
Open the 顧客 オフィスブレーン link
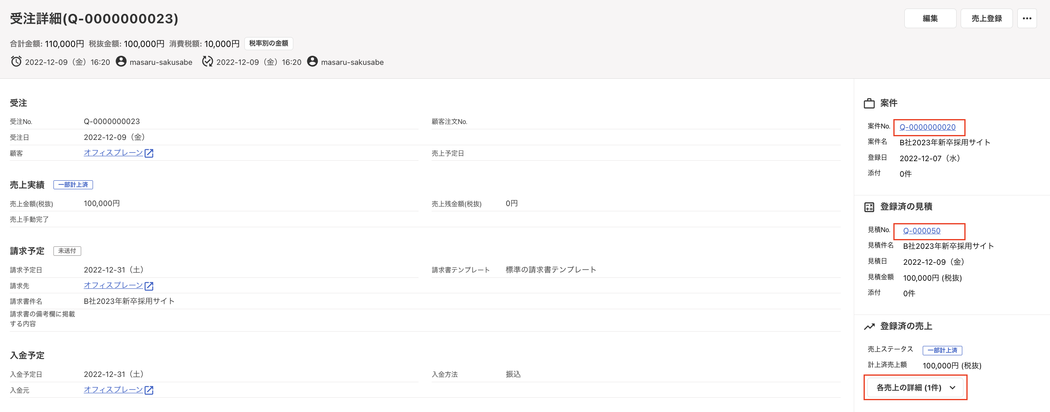(x=113, y=153)
